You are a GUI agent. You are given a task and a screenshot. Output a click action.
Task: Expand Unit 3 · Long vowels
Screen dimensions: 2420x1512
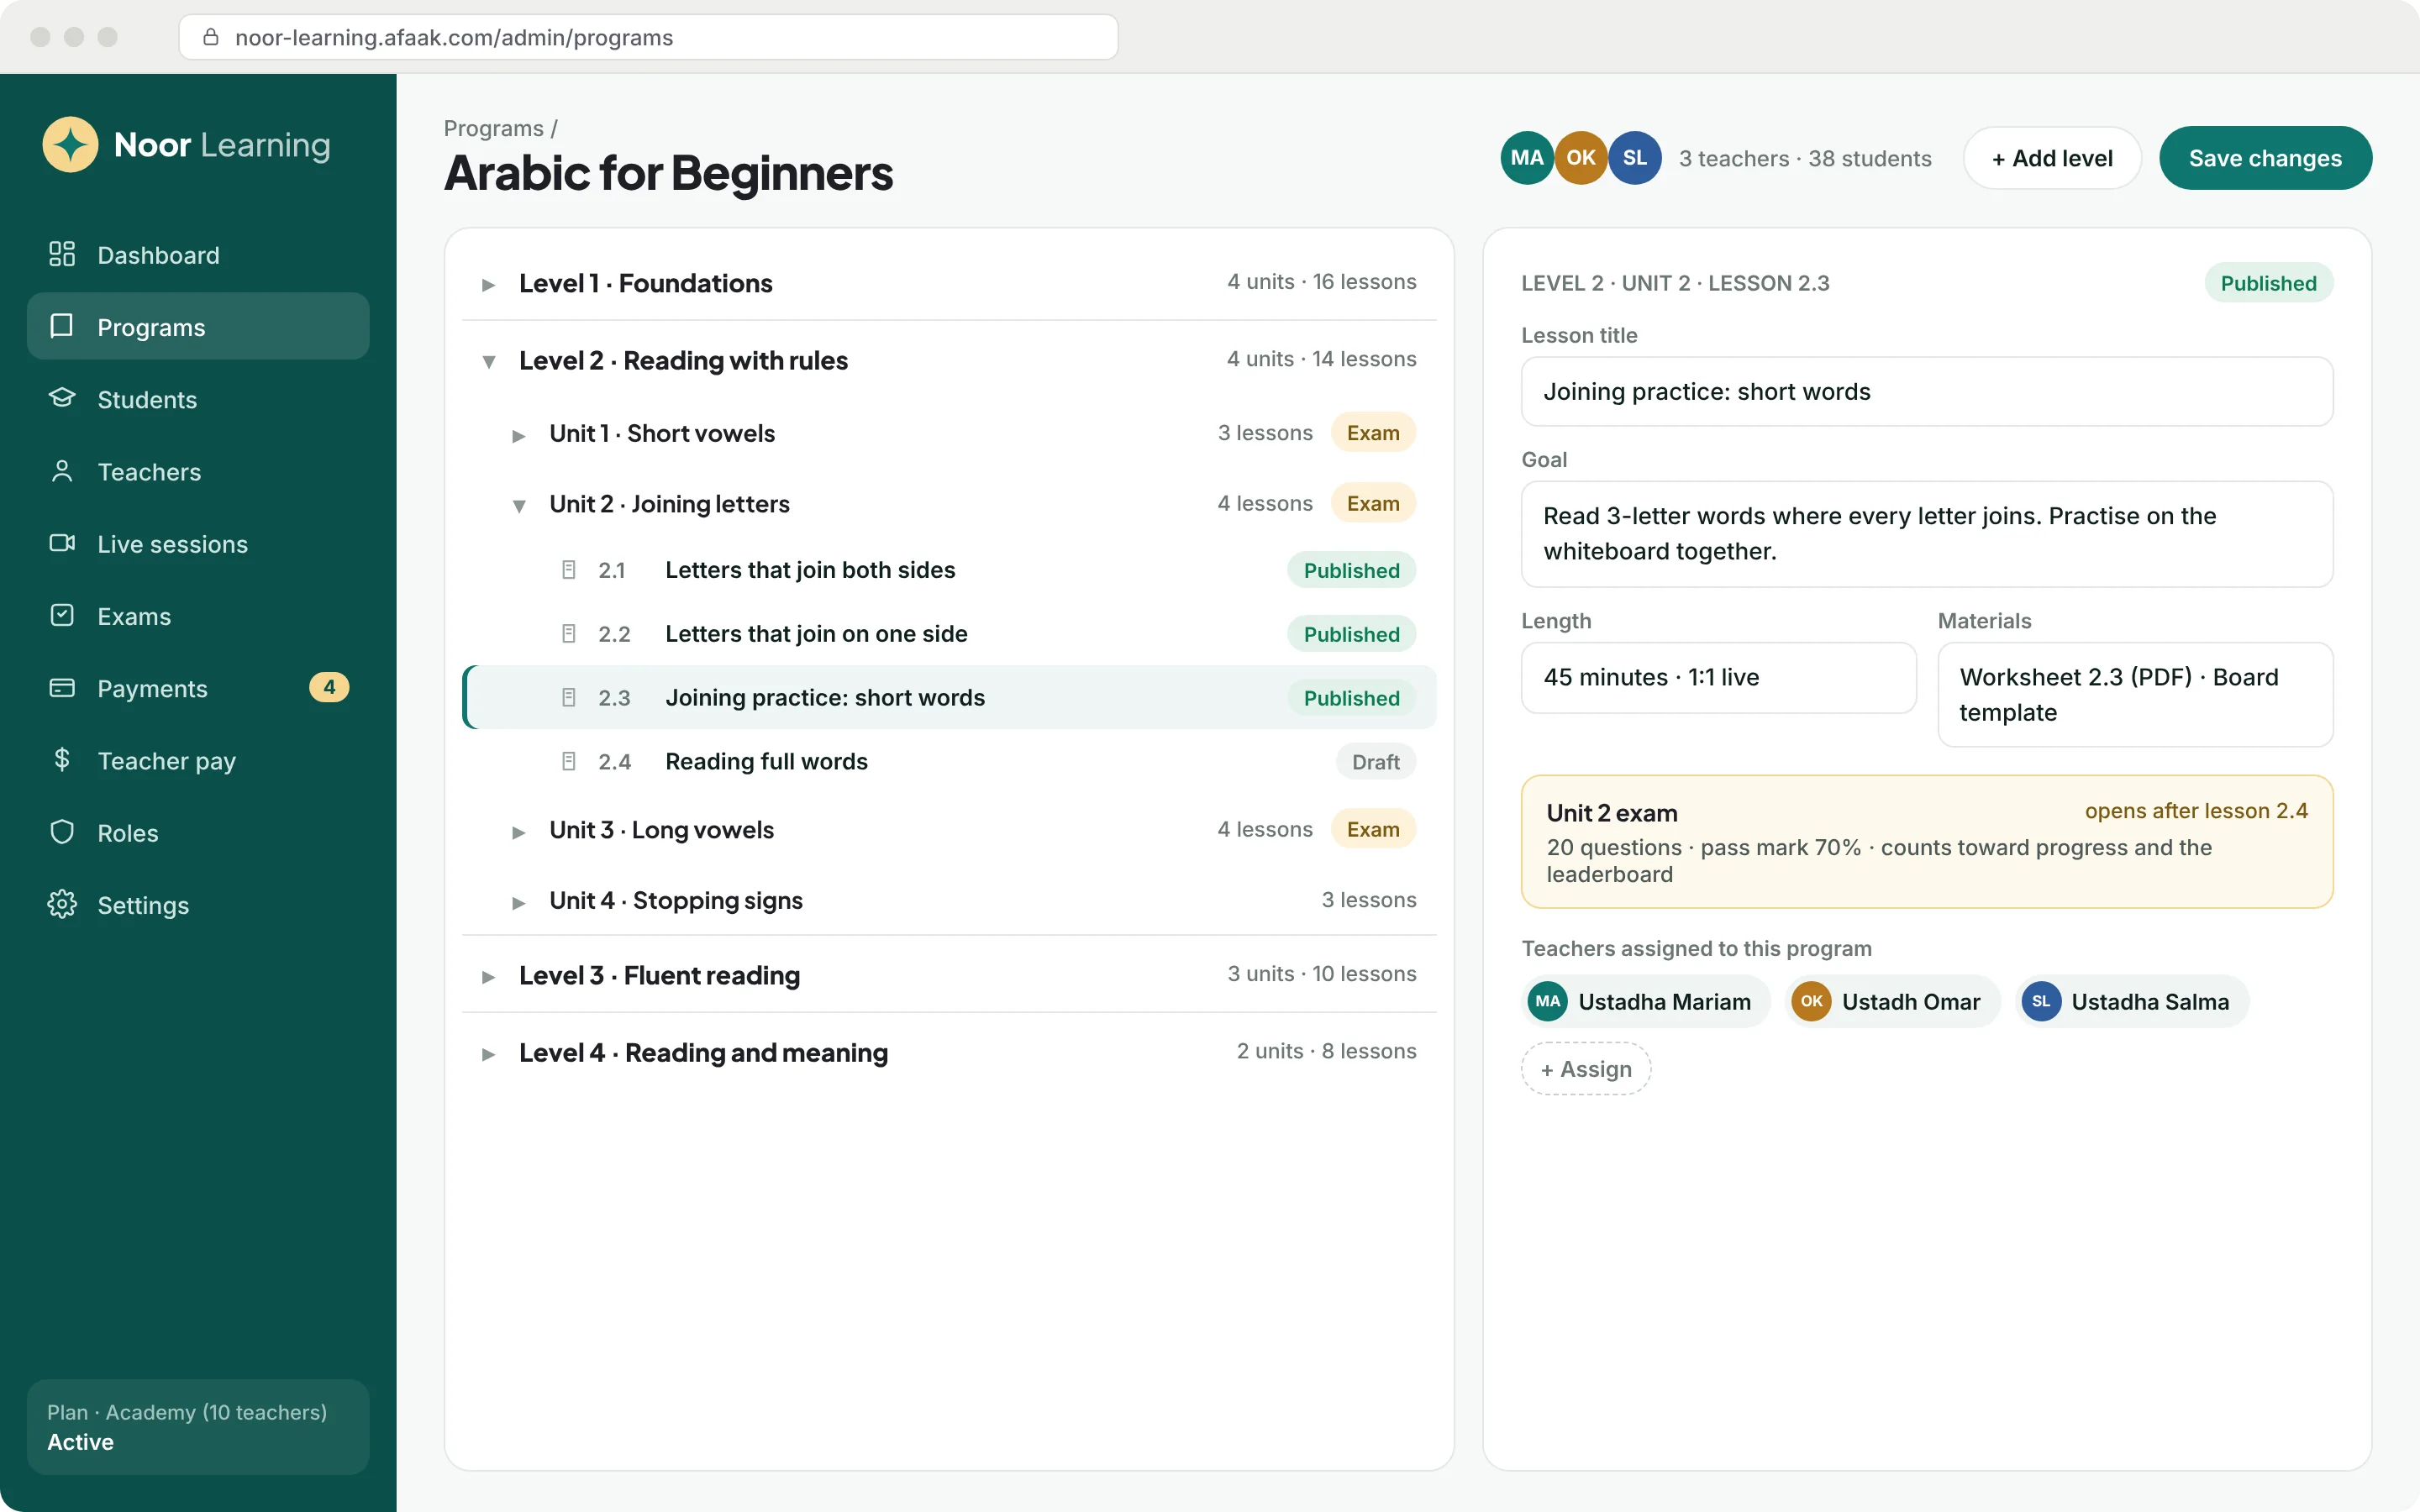click(x=518, y=832)
